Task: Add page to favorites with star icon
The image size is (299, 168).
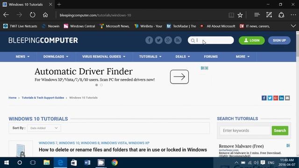Action: pyautogui.click(x=240, y=15)
